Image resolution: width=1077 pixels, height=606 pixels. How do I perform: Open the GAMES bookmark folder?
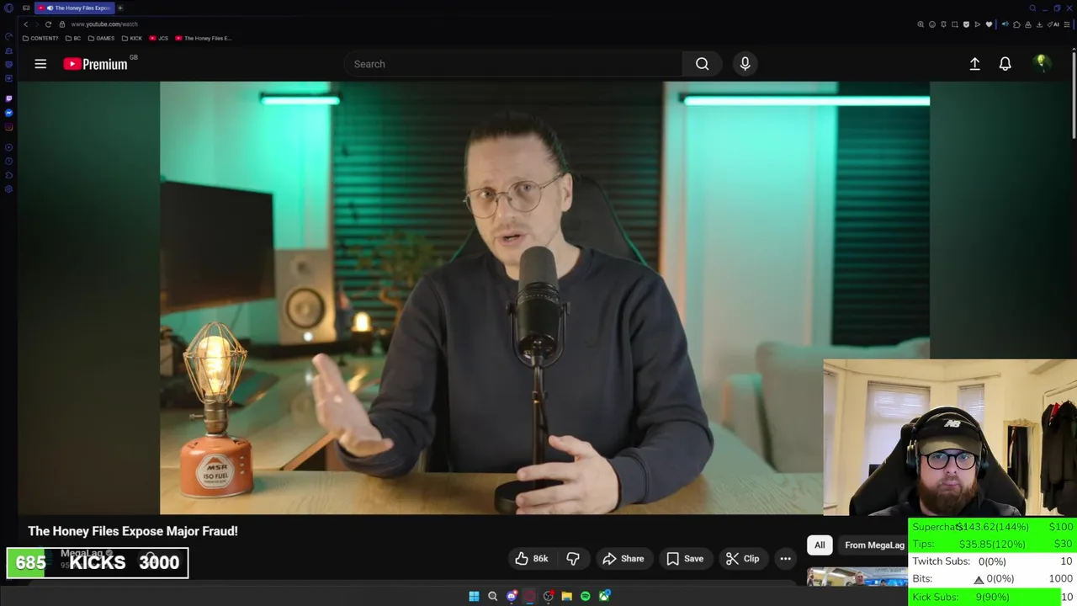pos(101,38)
